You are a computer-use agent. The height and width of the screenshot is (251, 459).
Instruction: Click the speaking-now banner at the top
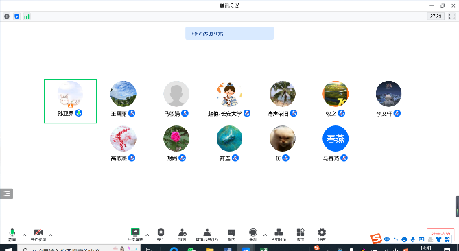[229, 34]
